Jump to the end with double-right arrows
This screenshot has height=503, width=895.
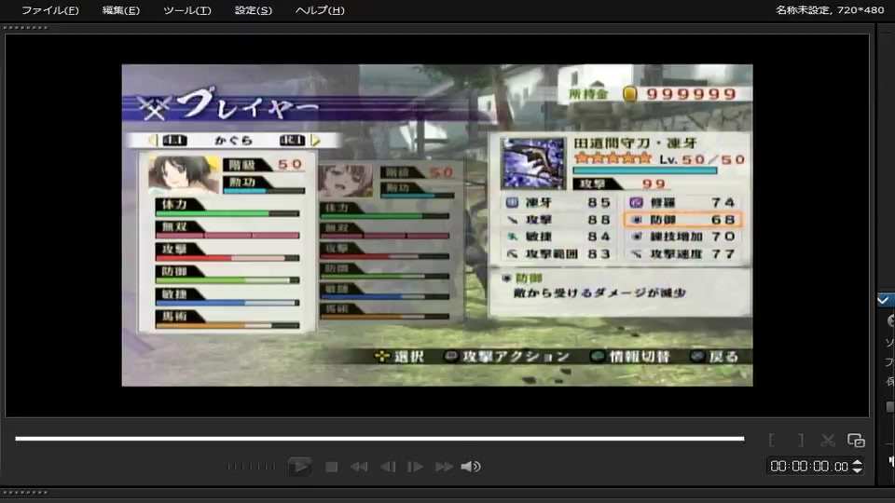pos(444,467)
